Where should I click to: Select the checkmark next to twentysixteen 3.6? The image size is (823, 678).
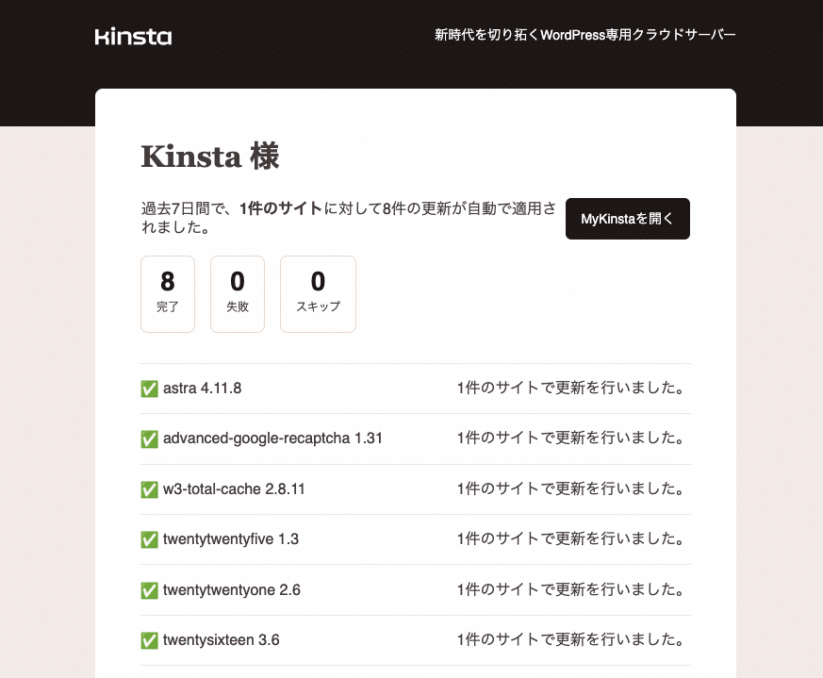point(149,639)
